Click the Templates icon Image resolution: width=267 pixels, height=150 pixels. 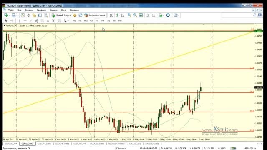(x=176, y=15)
